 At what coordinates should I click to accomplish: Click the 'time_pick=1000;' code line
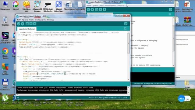47,71
